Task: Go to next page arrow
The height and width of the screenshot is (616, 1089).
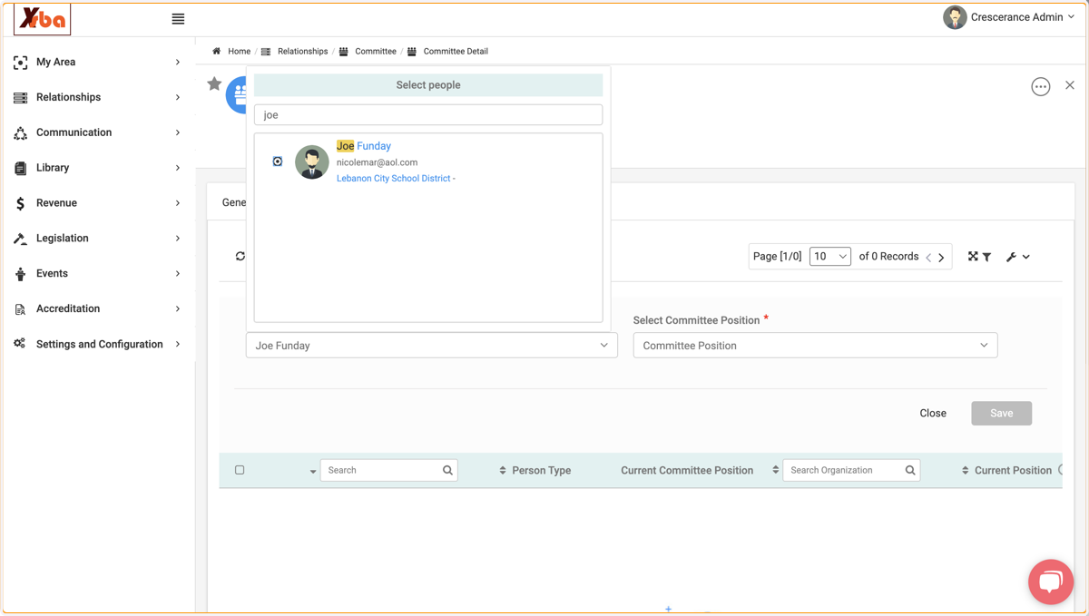Action: point(941,258)
